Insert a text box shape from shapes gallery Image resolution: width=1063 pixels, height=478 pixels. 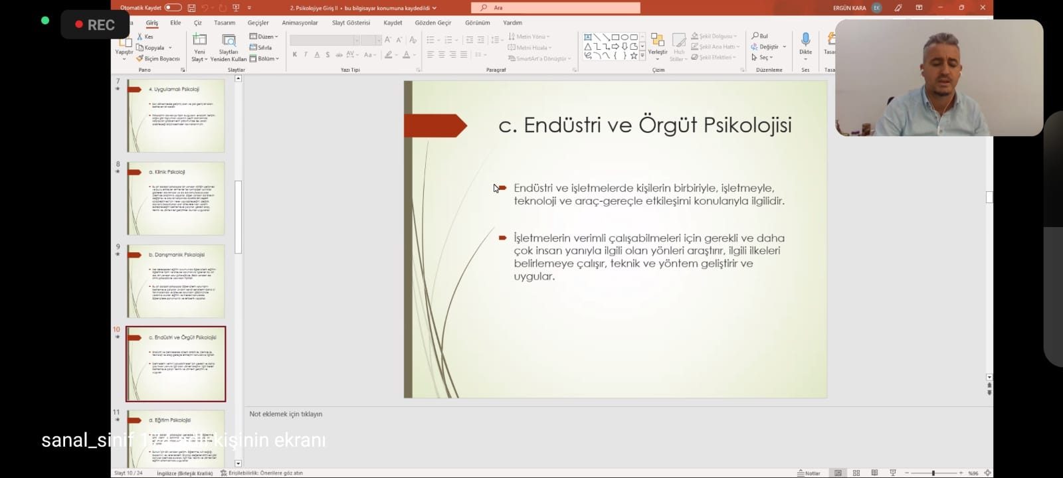(x=588, y=37)
